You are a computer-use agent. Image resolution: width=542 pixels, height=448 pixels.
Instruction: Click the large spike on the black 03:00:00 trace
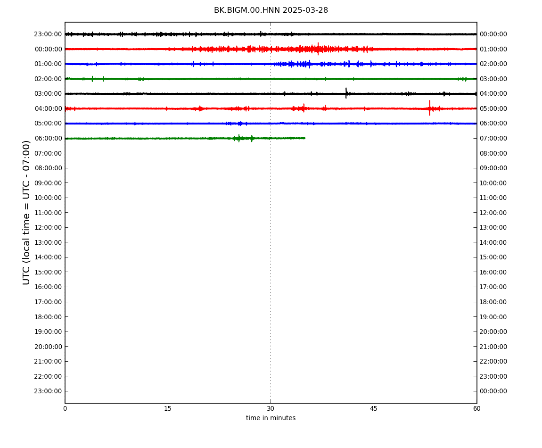pyautogui.click(x=346, y=93)
